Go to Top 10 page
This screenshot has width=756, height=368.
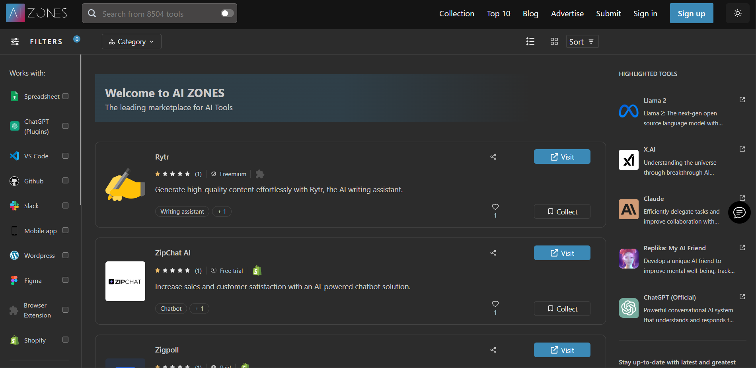[x=499, y=14]
